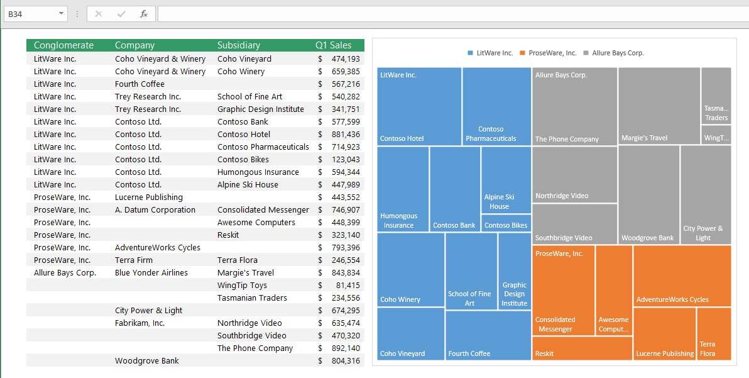Open the Name Box dropdown arrow
749x378 pixels.
(61, 14)
